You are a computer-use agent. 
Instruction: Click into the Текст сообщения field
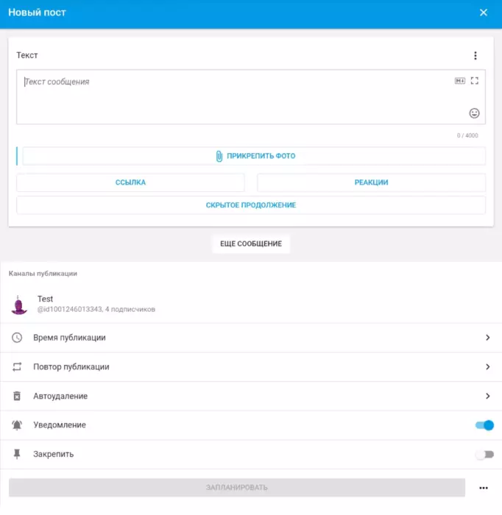(251, 97)
